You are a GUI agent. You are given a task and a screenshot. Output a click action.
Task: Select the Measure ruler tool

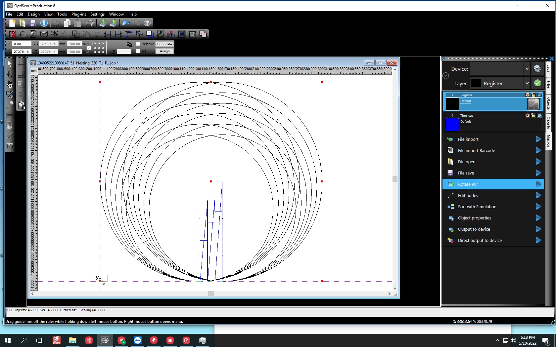pyautogui.click(x=10, y=115)
